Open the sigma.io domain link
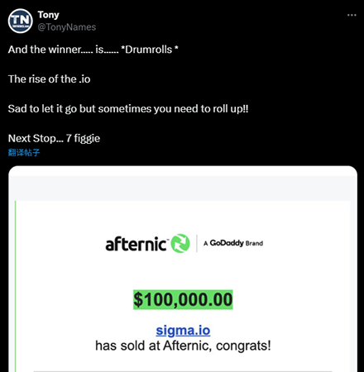 click(x=183, y=331)
